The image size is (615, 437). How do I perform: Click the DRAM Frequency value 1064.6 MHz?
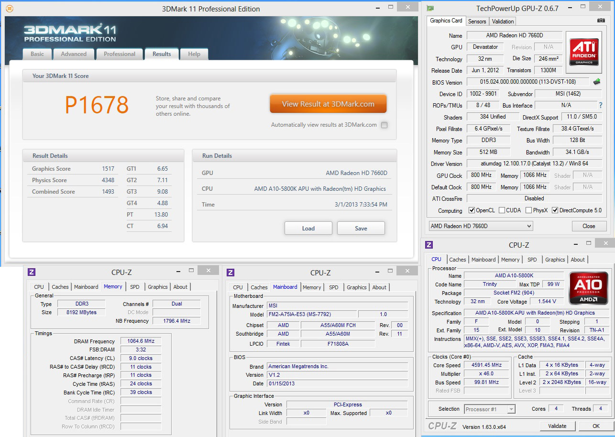pyautogui.click(x=141, y=341)
